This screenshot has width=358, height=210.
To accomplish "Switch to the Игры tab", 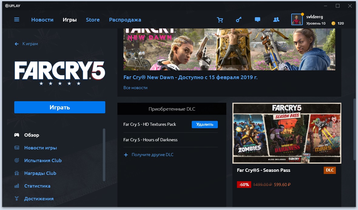I will coord(70,20).
